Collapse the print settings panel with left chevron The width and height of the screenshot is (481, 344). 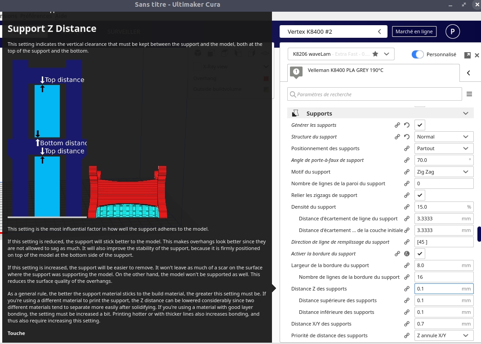(x=468, y=73)
